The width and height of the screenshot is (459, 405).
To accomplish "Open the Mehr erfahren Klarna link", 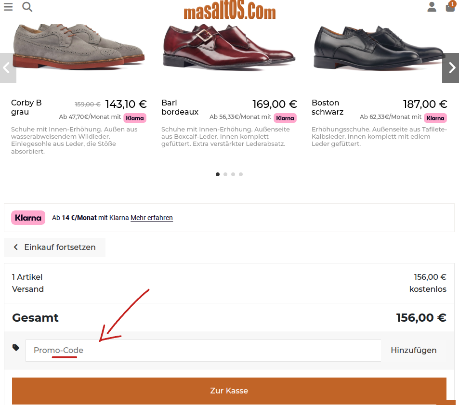I will coord(151,218).
